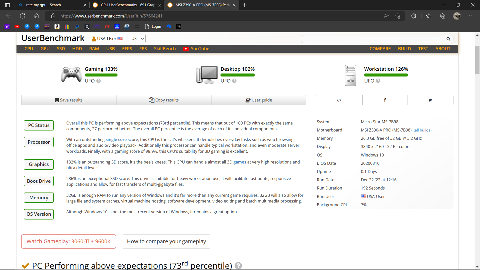
Task: Click the Boot Drive button
Action: (39, 181)
